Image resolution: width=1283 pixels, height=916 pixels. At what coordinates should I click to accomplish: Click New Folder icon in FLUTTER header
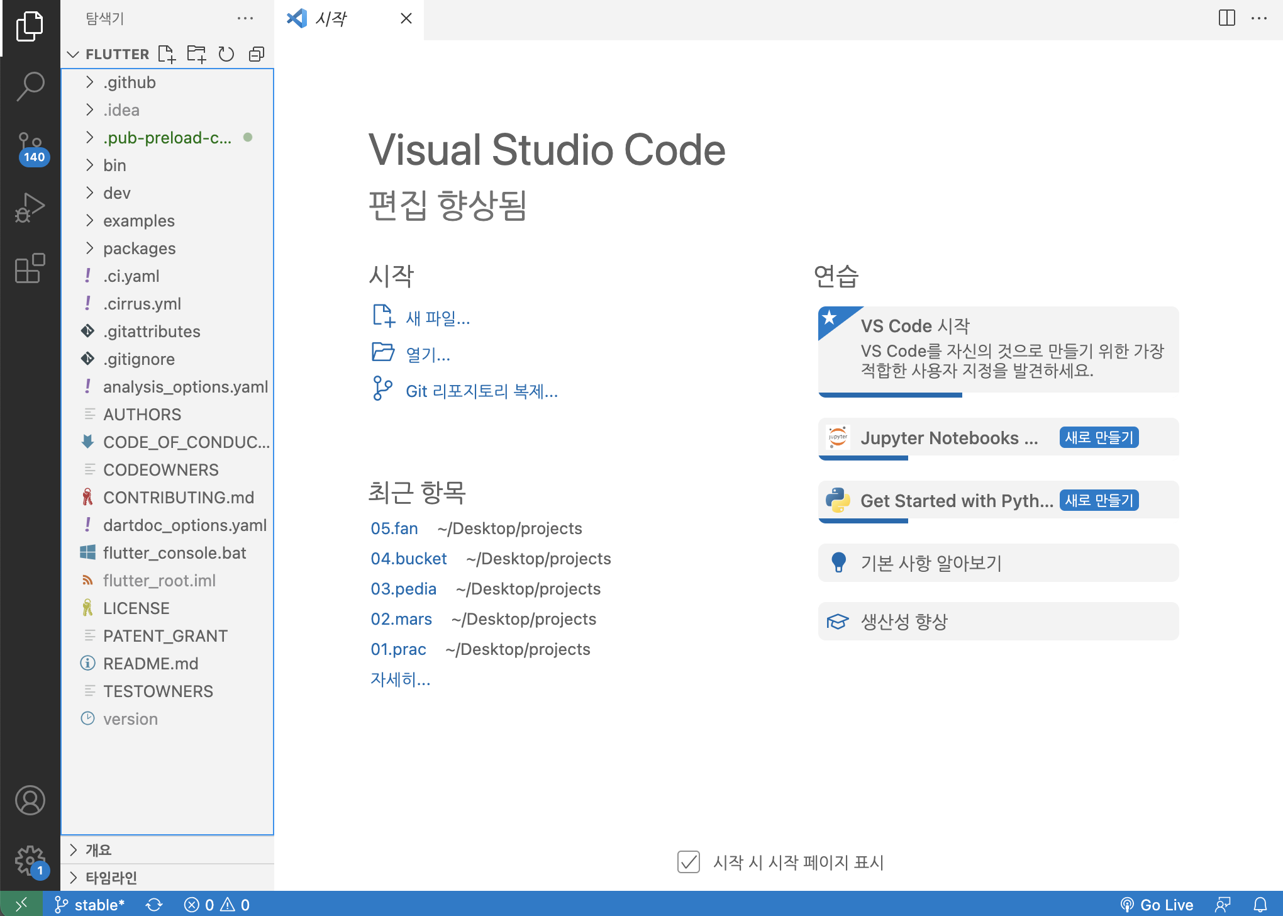click(196, 54)
